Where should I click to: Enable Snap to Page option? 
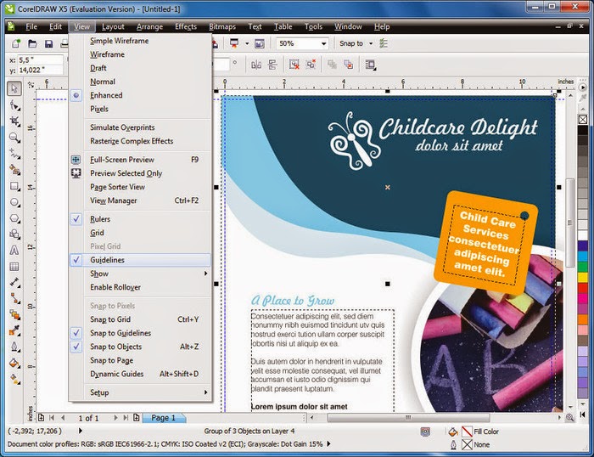pyautogui.click(x=140, y=360)
